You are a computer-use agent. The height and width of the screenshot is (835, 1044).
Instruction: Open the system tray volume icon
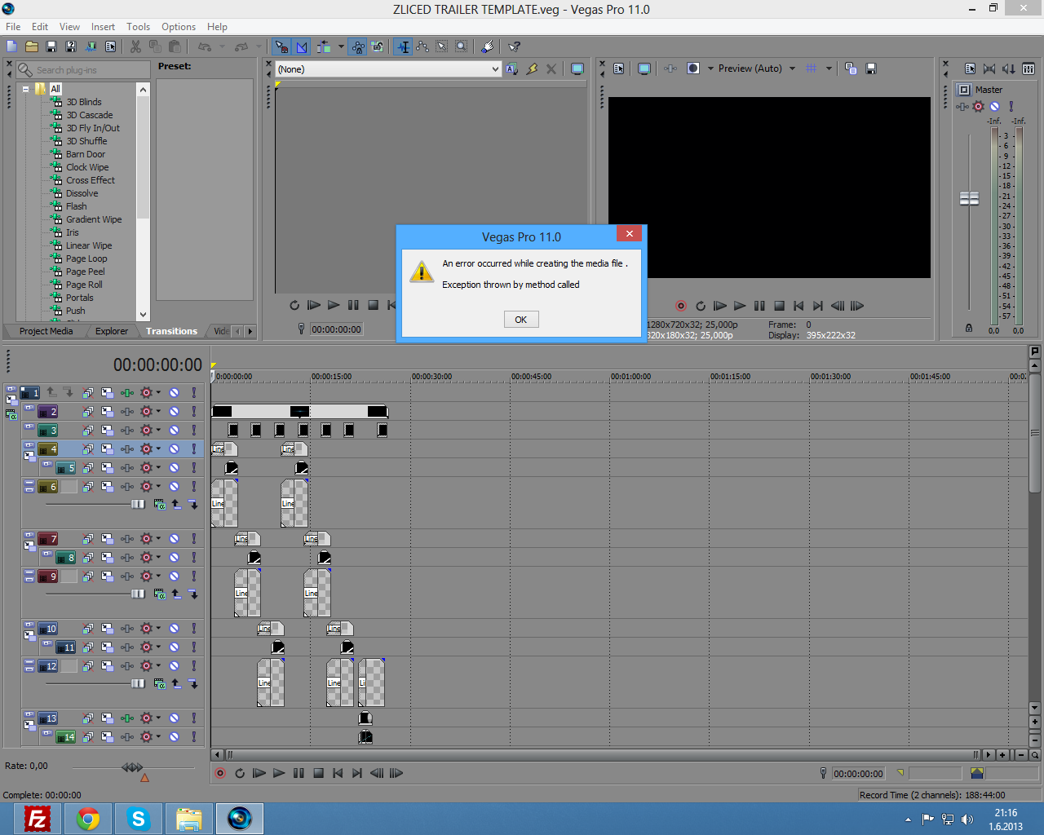click(x=967, y=820)
